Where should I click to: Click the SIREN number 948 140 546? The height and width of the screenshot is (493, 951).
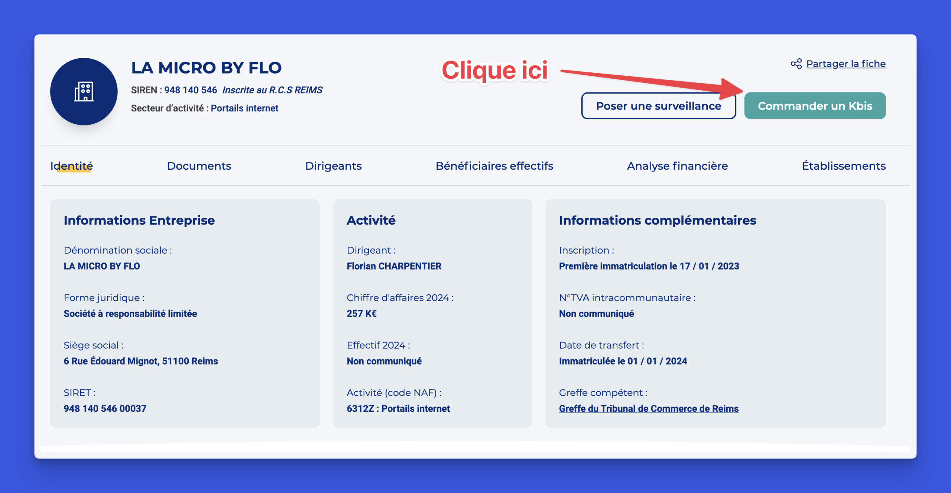(191, 90)
